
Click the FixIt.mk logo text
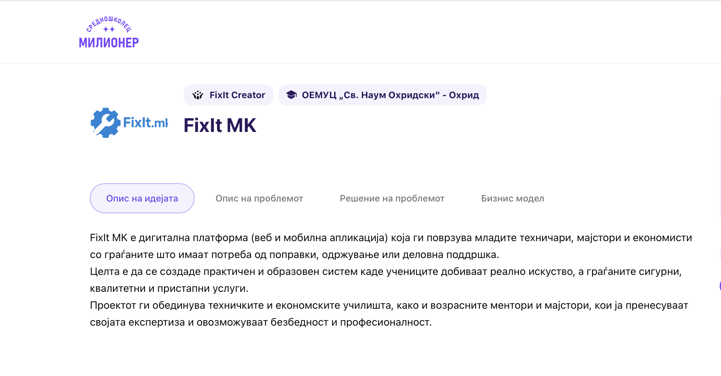point(145,123)
